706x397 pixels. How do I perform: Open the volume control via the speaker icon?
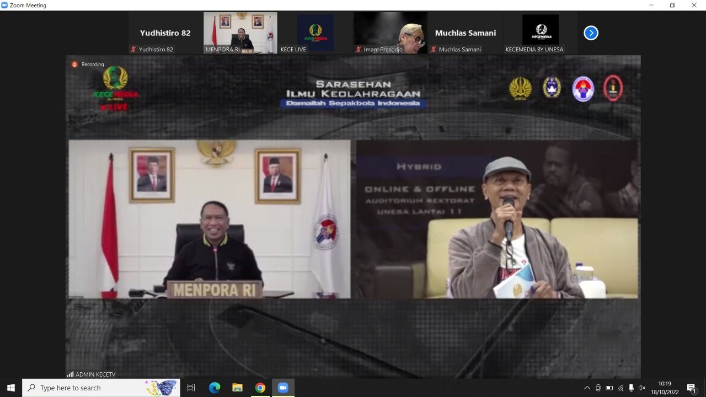click(641, 387)
